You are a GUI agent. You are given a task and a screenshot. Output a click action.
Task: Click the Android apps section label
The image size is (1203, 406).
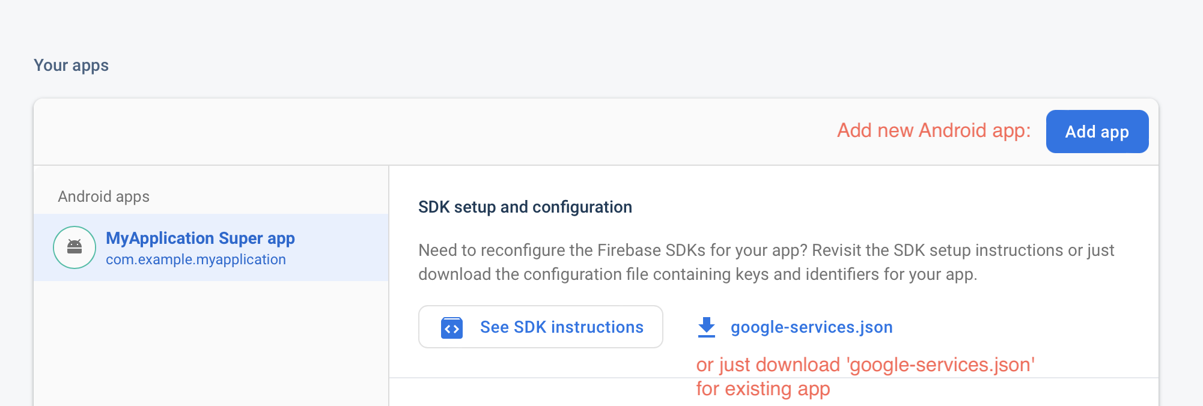click(x=103, y=196)
